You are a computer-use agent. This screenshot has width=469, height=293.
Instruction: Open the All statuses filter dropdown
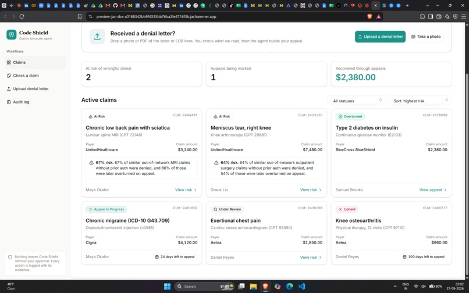356,101
